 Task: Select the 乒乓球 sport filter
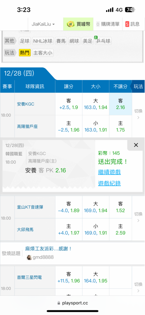point(103,41)
